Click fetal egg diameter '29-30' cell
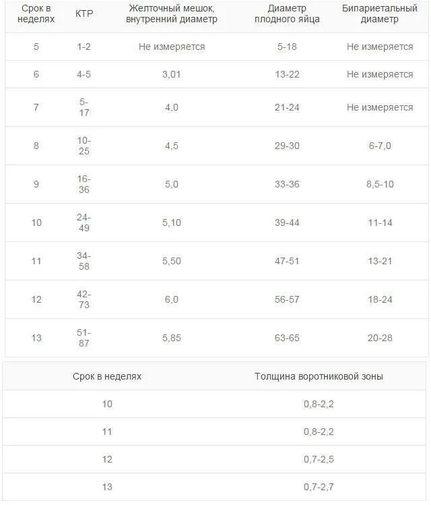 pyautogui.click(x=286, y=146)
